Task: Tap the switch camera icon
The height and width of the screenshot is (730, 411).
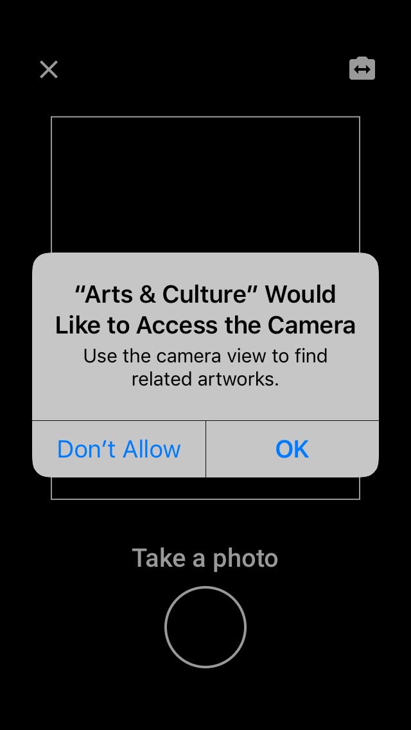Action: coord(362,68)
